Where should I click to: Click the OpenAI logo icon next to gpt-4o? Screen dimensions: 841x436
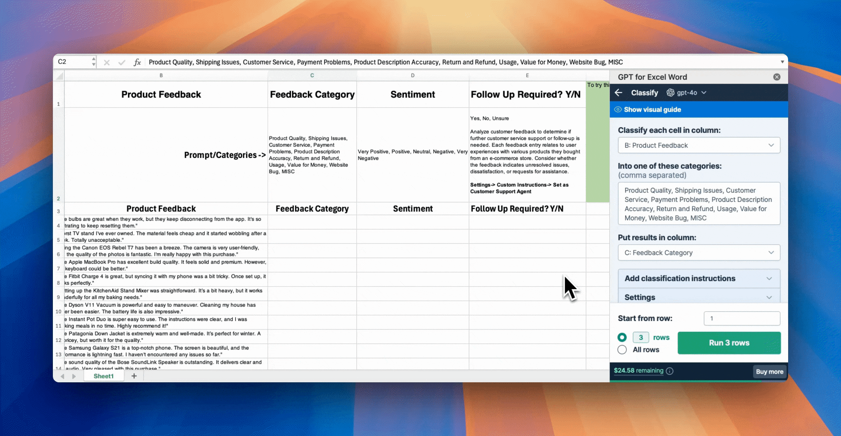coord(670,93)
